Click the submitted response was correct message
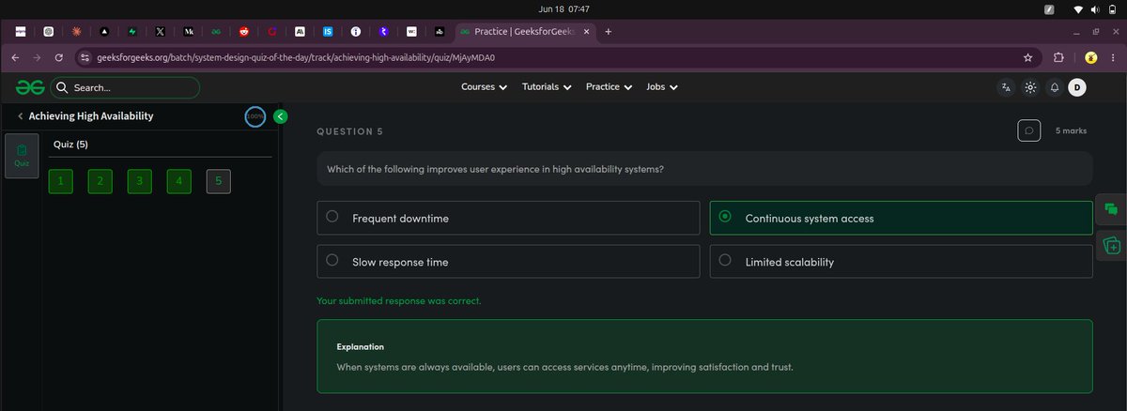1127x411 pixels. coord(399,301)
